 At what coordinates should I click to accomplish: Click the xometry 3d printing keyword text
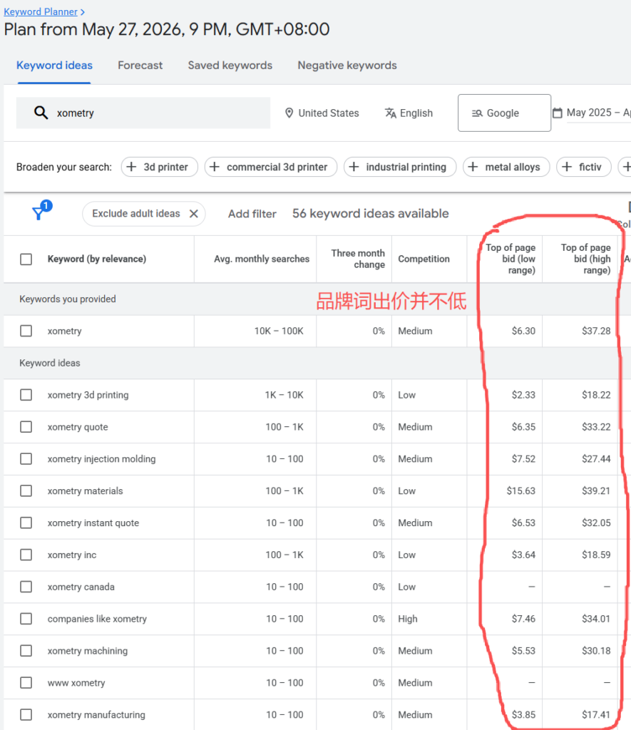tap(88, 395)
